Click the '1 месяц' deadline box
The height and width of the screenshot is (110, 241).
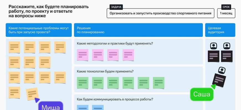[x=226, y=13]
